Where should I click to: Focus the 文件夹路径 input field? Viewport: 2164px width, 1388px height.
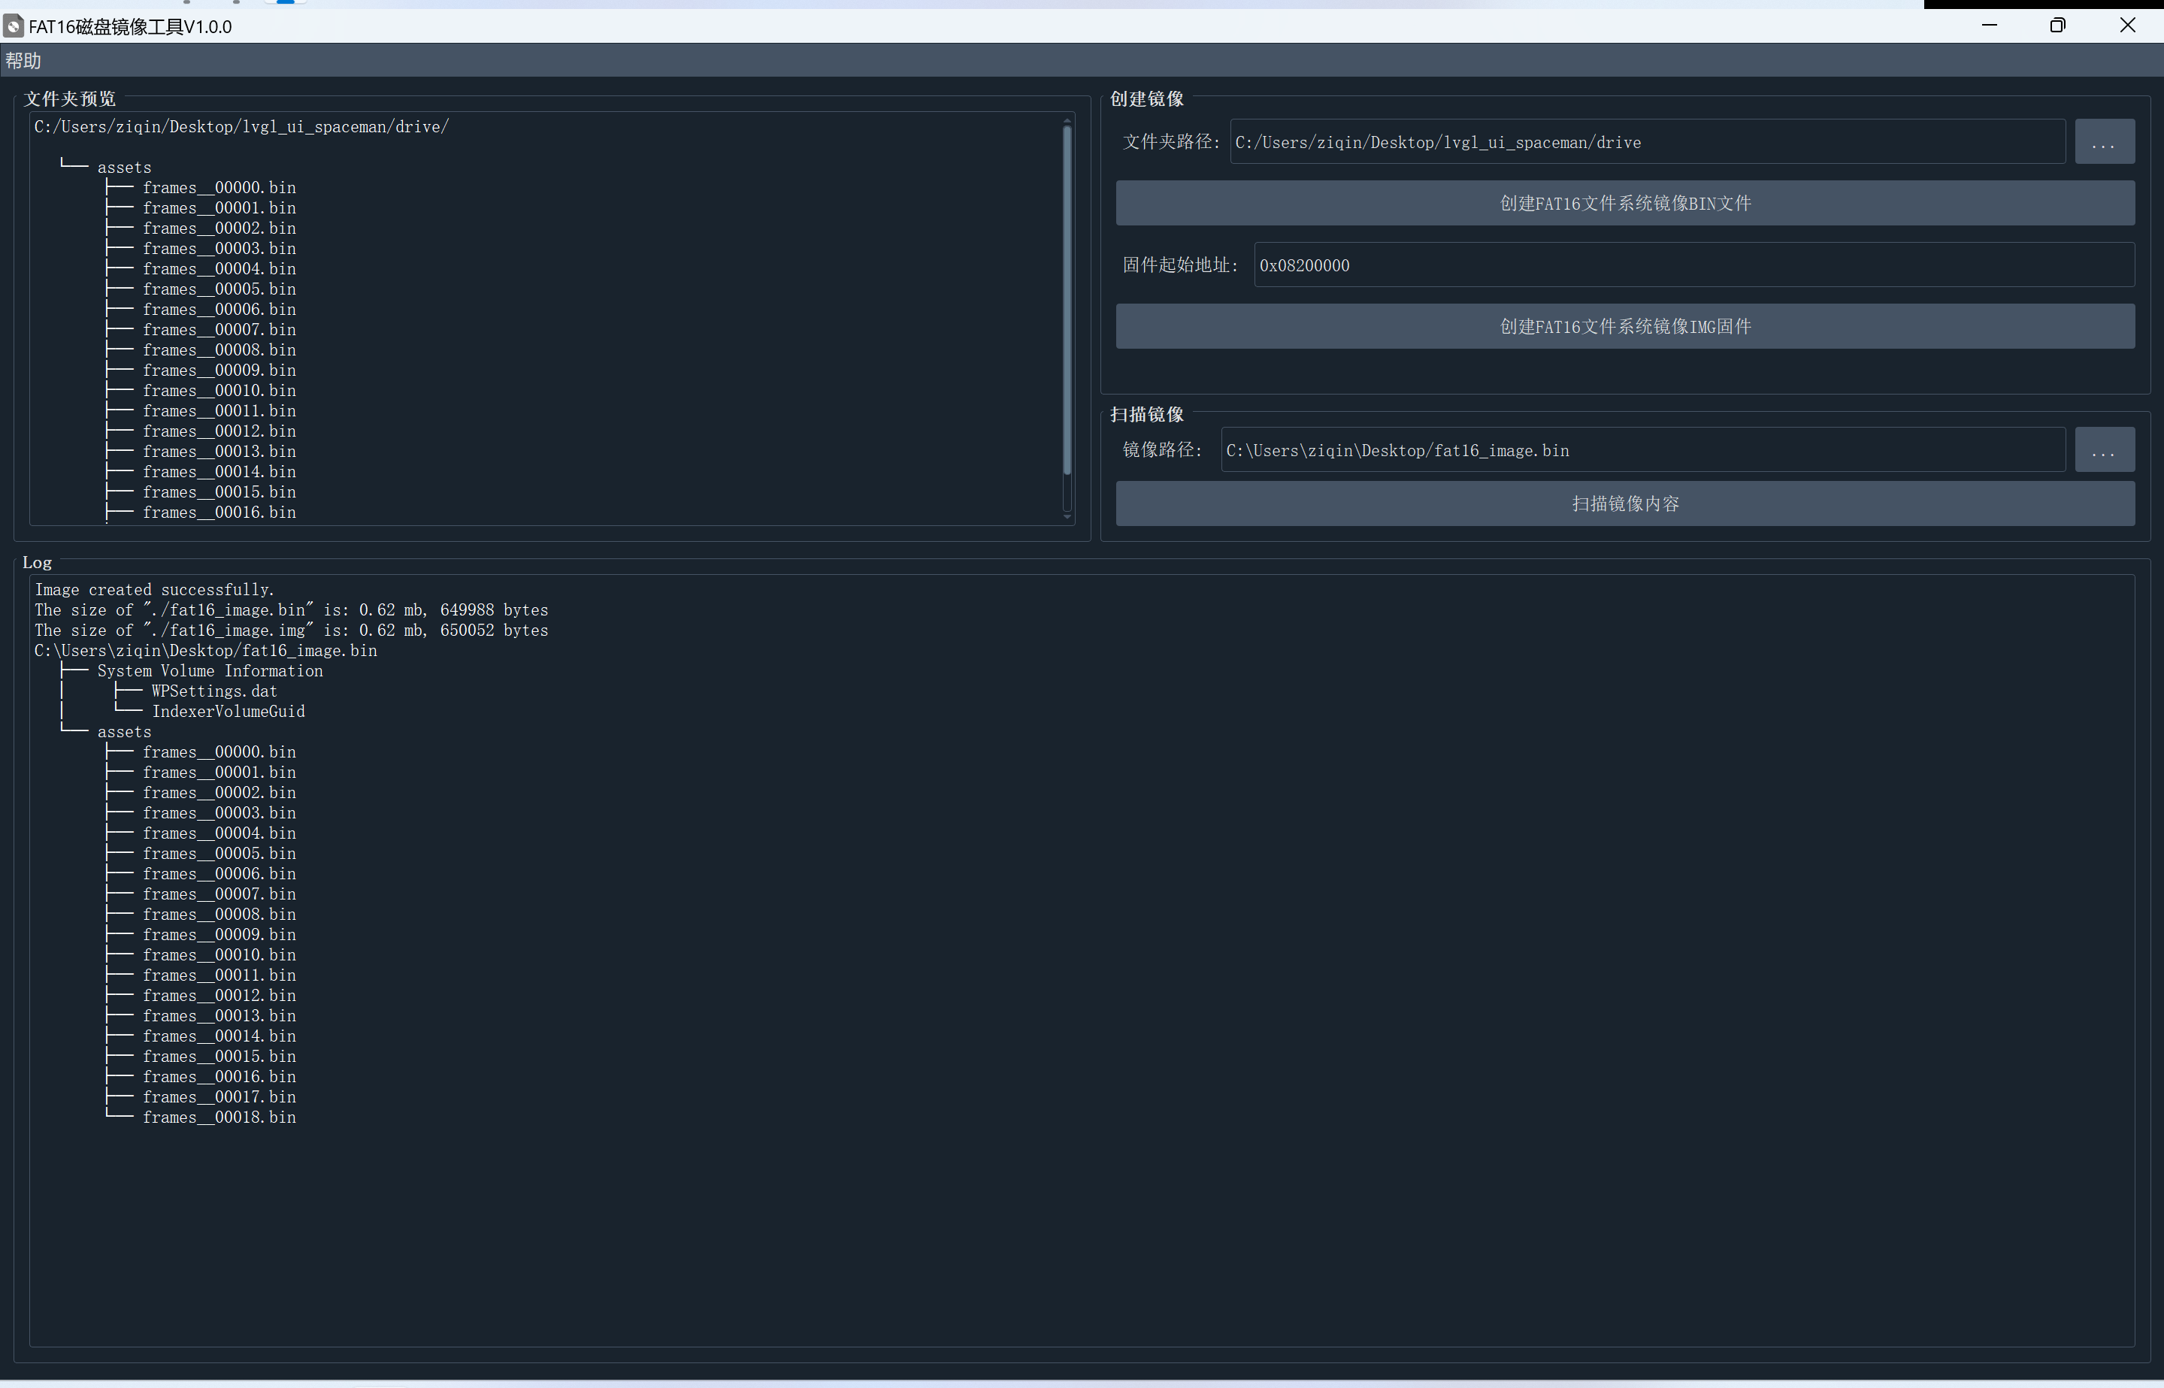pos(1647,142)
